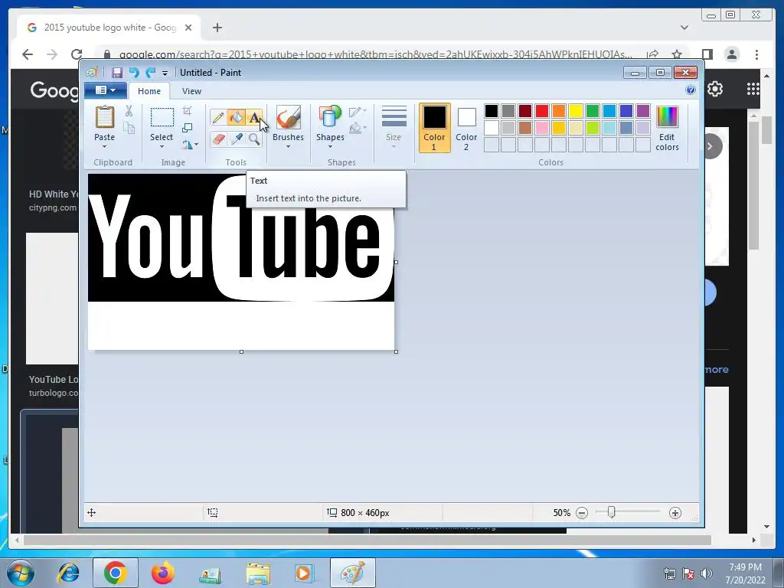Open a new Chrome tab
784x588 pixels.
(217, 28)
